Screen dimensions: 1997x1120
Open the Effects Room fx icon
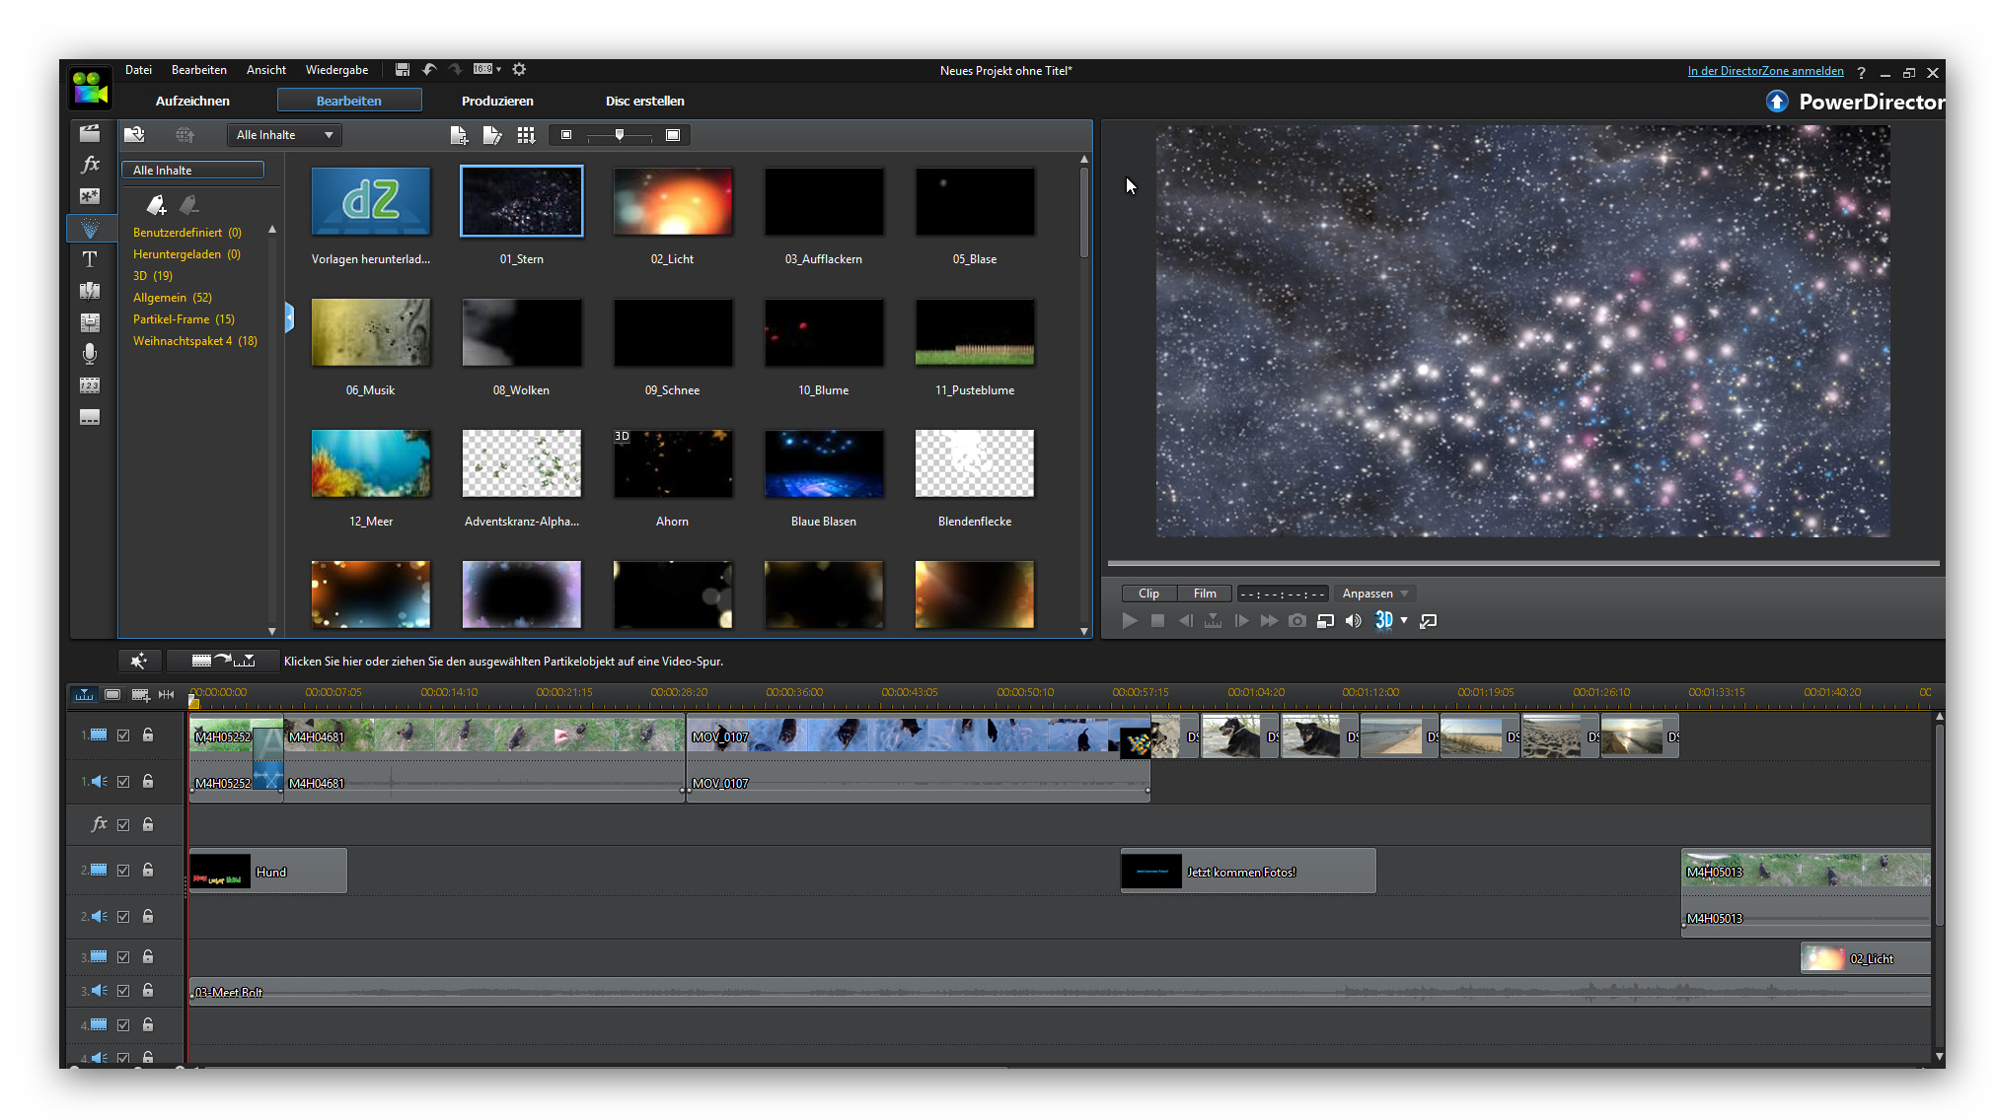click(90, 165)
